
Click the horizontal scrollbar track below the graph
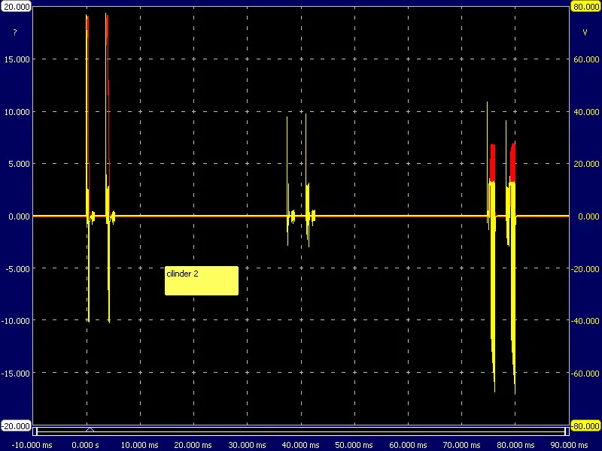coord(301,431)
